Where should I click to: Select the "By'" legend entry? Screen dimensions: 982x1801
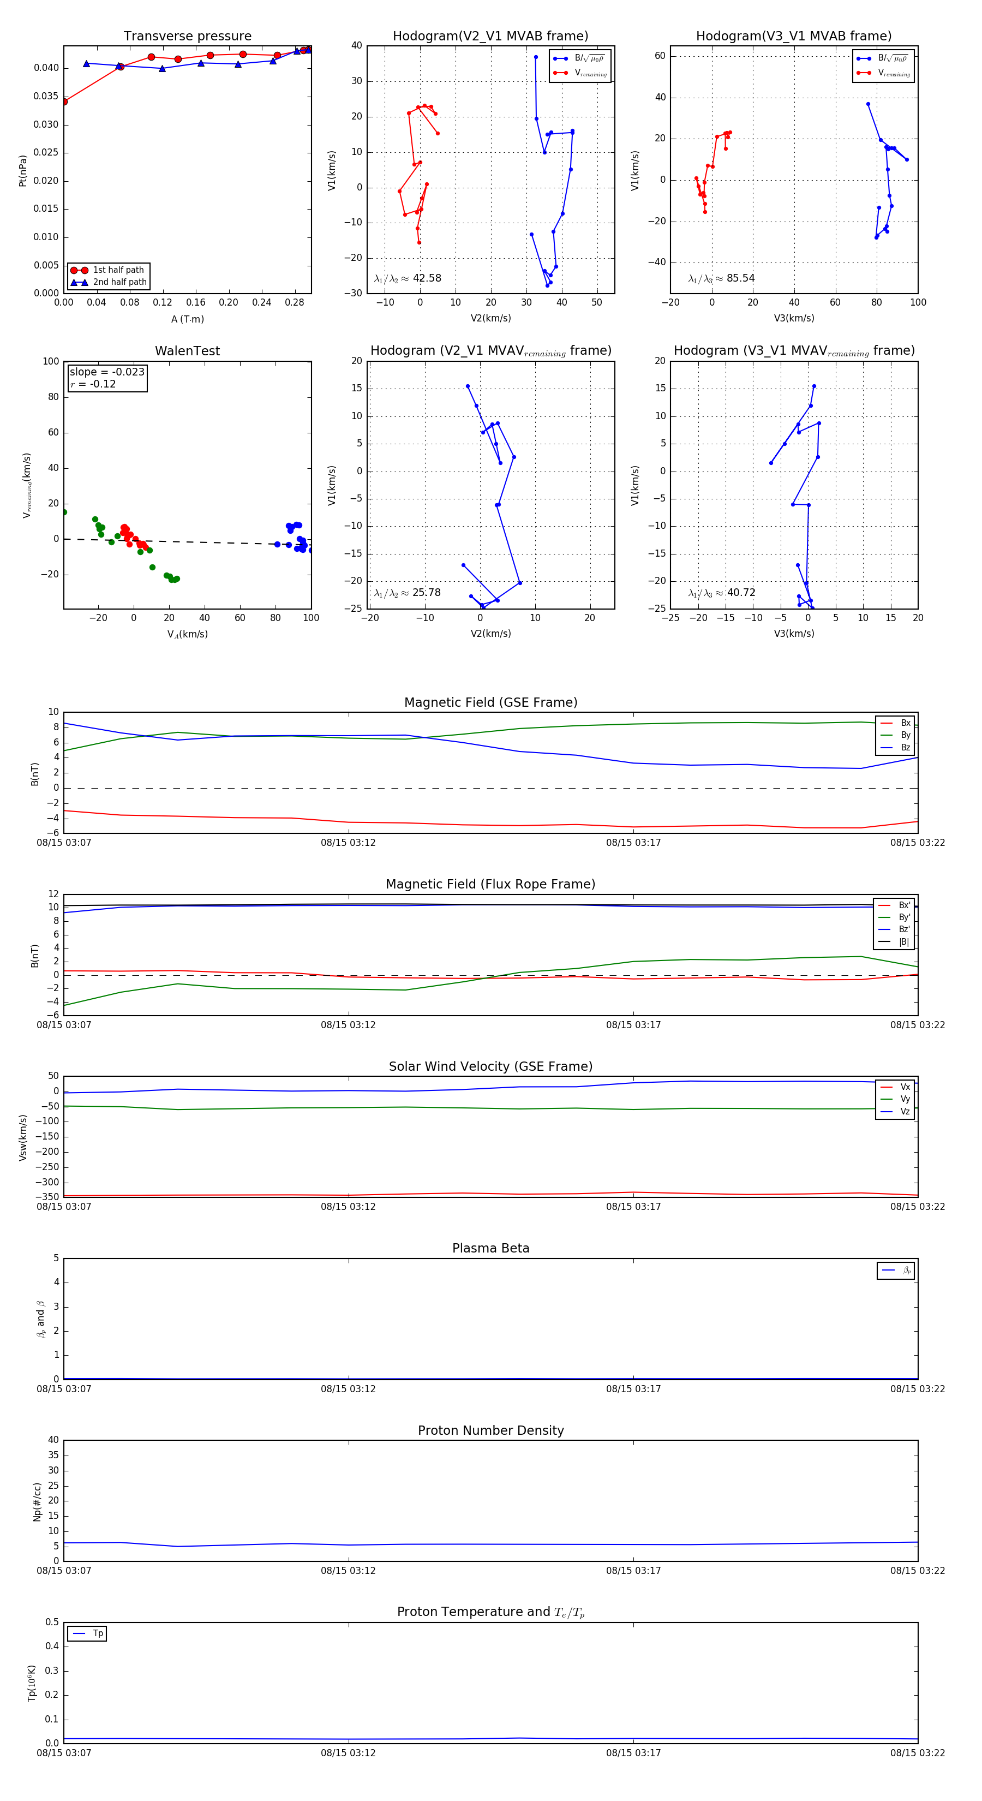point(894,917)
